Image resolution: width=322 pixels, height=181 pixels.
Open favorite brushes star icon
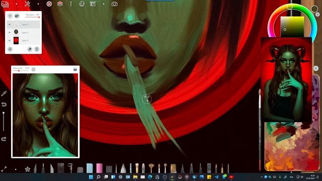pos(28,169)
